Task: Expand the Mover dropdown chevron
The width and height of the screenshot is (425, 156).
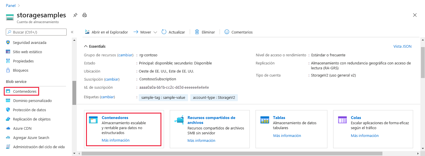Action: point(155,32)
